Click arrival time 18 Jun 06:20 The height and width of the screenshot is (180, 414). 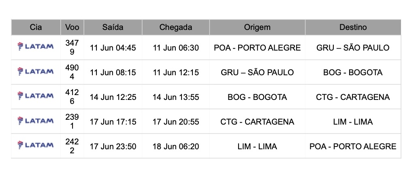[176, 146]
